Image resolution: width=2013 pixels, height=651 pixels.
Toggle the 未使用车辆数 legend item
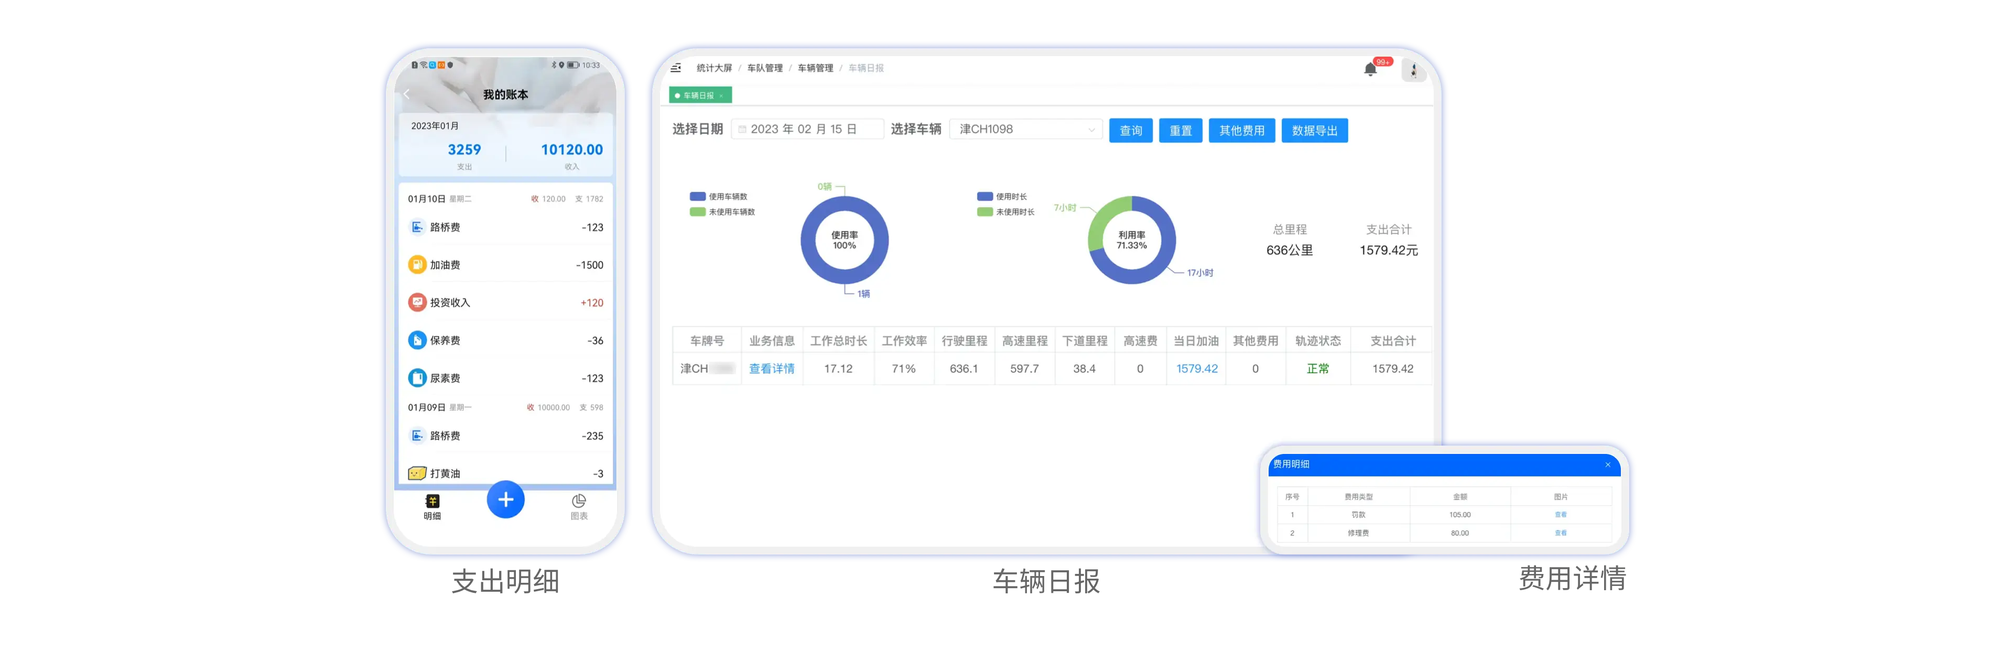722,212
